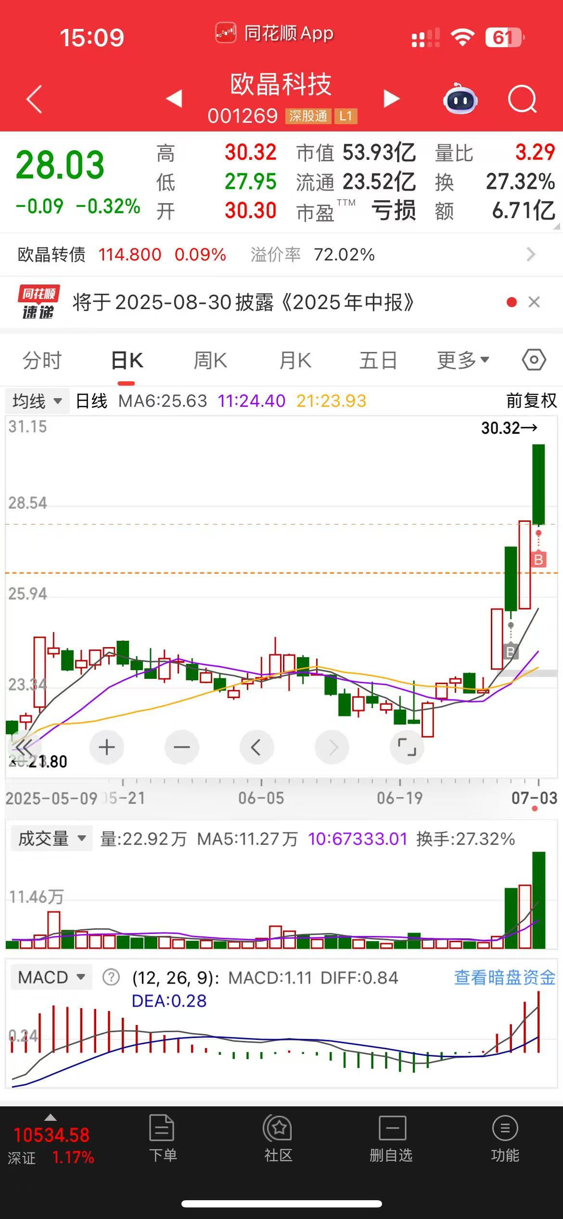Expand the 深证 index bar arrow
This screenshot has width=563, height=1219.
coord(51,1118)
